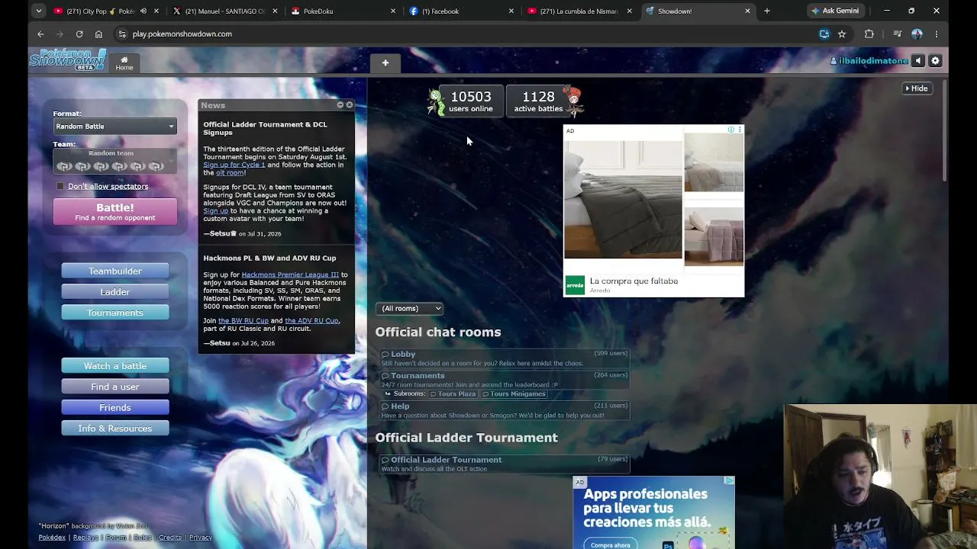The width and height of the screenshot is (977, 549).
Task: Open the browser Extensions puzzle icon
Action: pos(869,34)
